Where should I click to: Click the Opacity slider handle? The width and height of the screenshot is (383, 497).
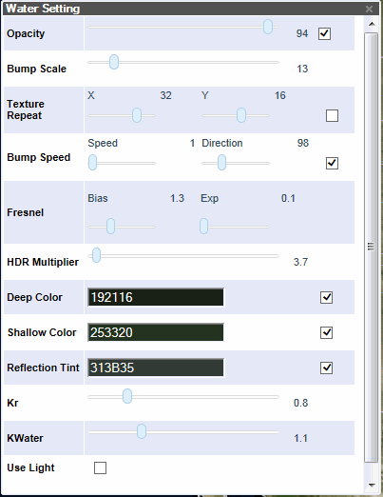268,27
